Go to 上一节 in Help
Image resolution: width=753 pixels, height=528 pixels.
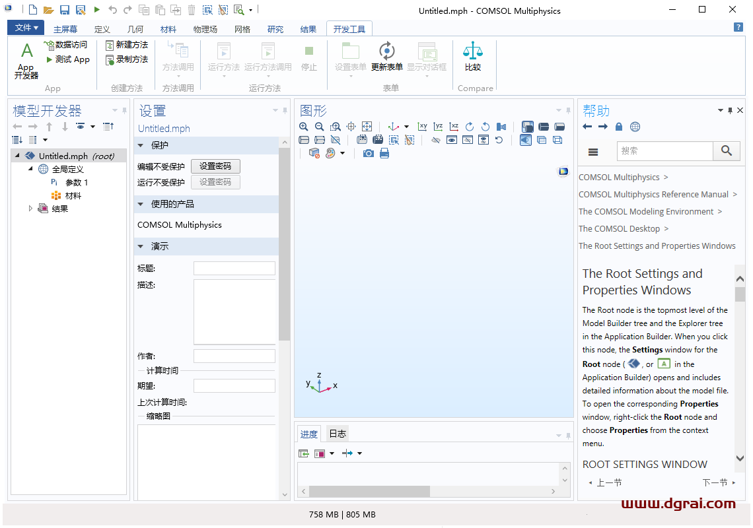tap(605, 482)
